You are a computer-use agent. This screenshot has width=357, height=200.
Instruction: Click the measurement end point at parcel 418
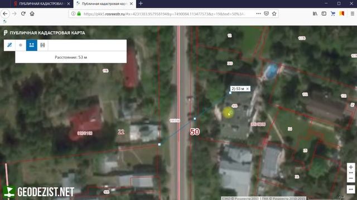230,93
